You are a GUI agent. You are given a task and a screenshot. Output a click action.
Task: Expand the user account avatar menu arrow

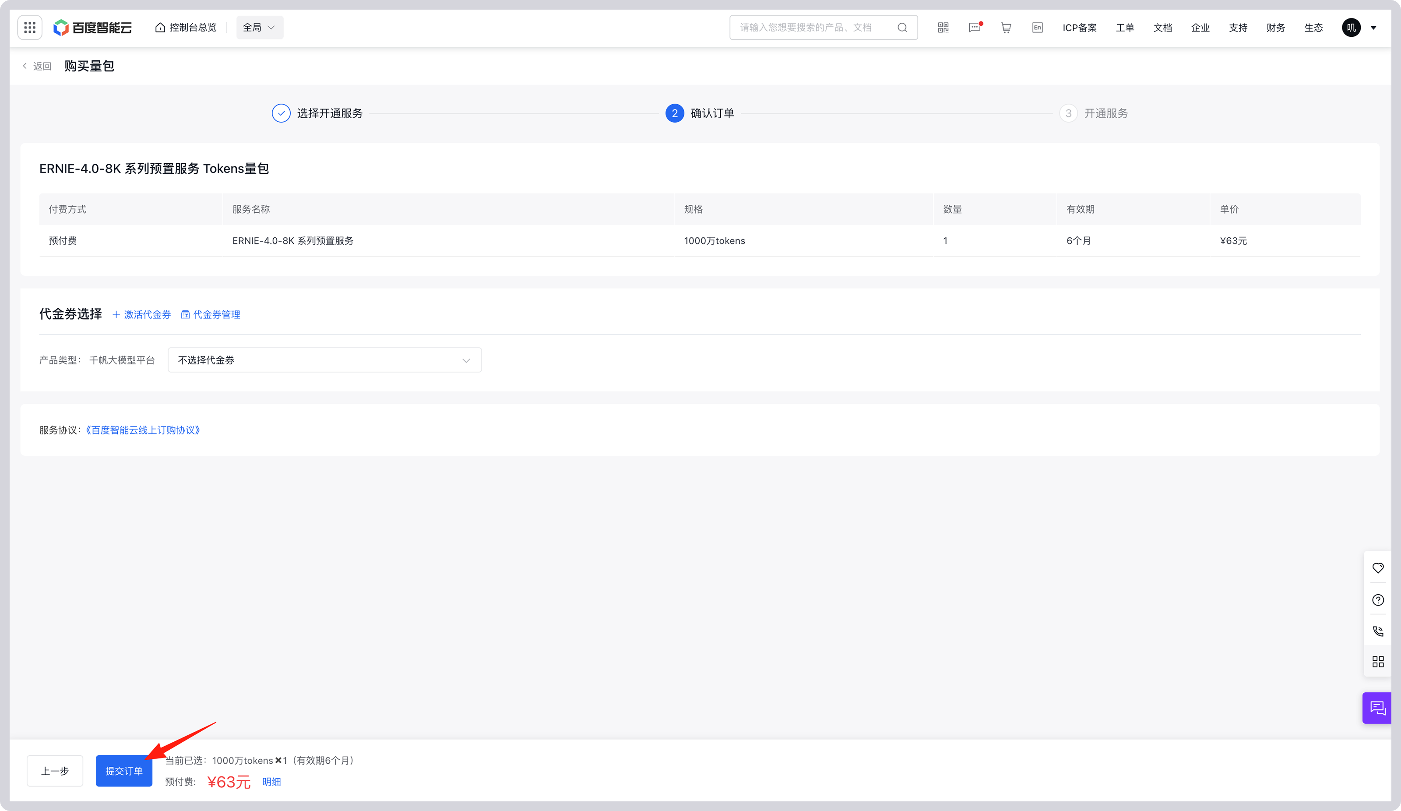click(x=1373, y=27)
